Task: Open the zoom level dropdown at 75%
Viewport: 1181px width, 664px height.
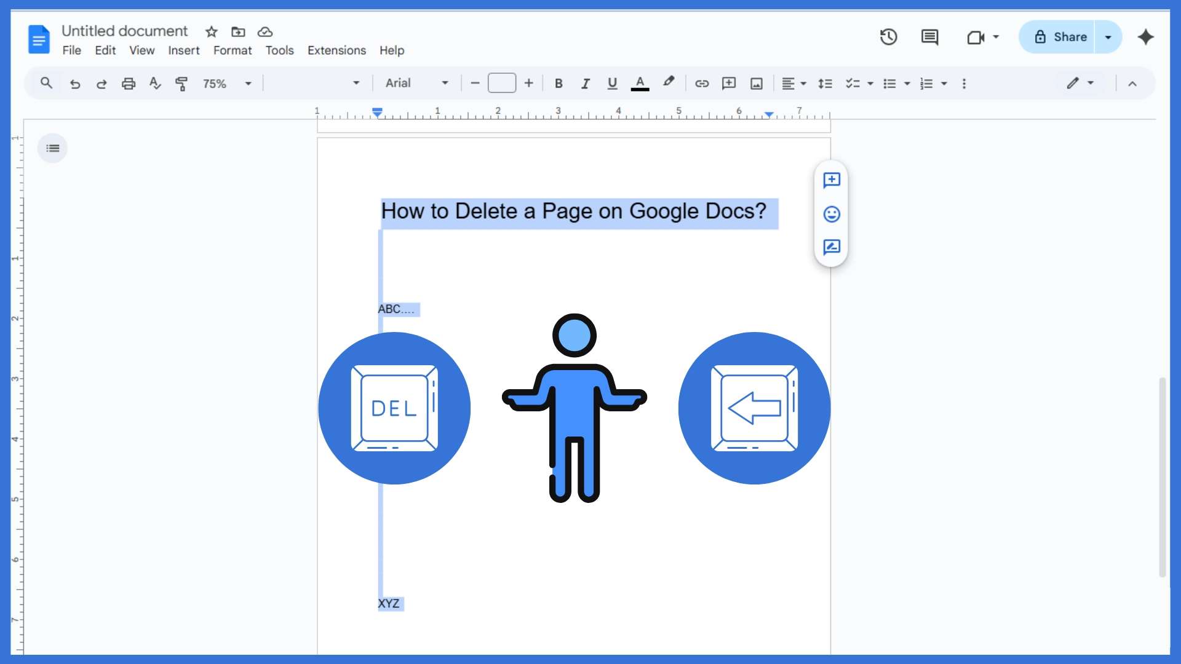Action: coord(227,84)
